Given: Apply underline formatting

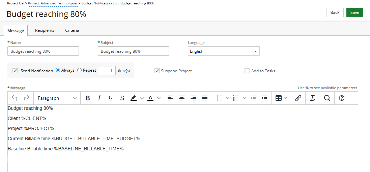Looking at the screenshot, I should tap(110, 98).
